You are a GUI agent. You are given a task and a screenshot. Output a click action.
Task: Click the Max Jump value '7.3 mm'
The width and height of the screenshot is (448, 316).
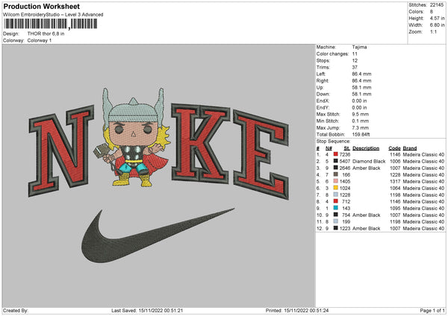tap(361, 127)
